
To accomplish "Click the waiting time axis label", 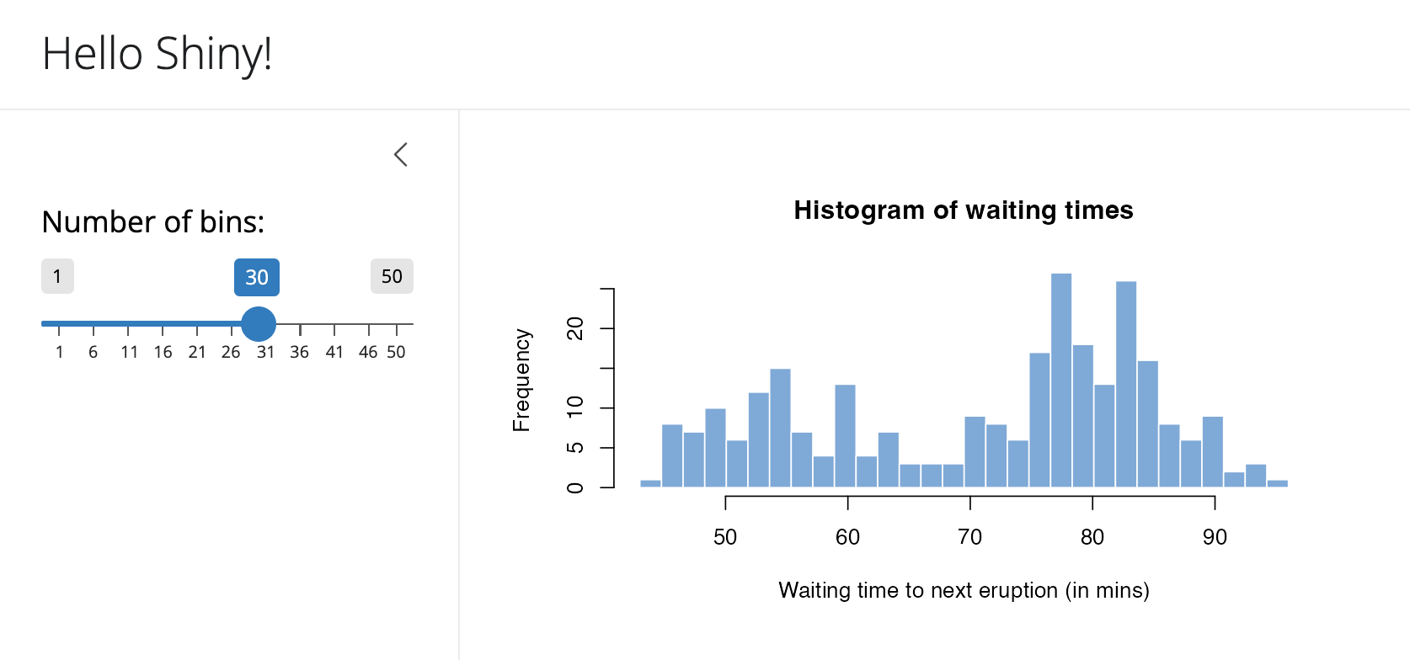I will coord(964,590).
